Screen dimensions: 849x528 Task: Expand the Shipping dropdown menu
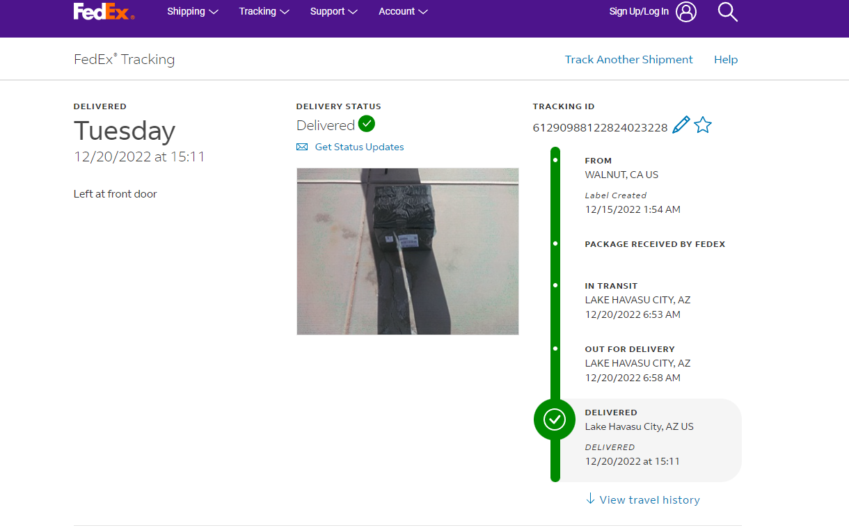coord(193,12)
